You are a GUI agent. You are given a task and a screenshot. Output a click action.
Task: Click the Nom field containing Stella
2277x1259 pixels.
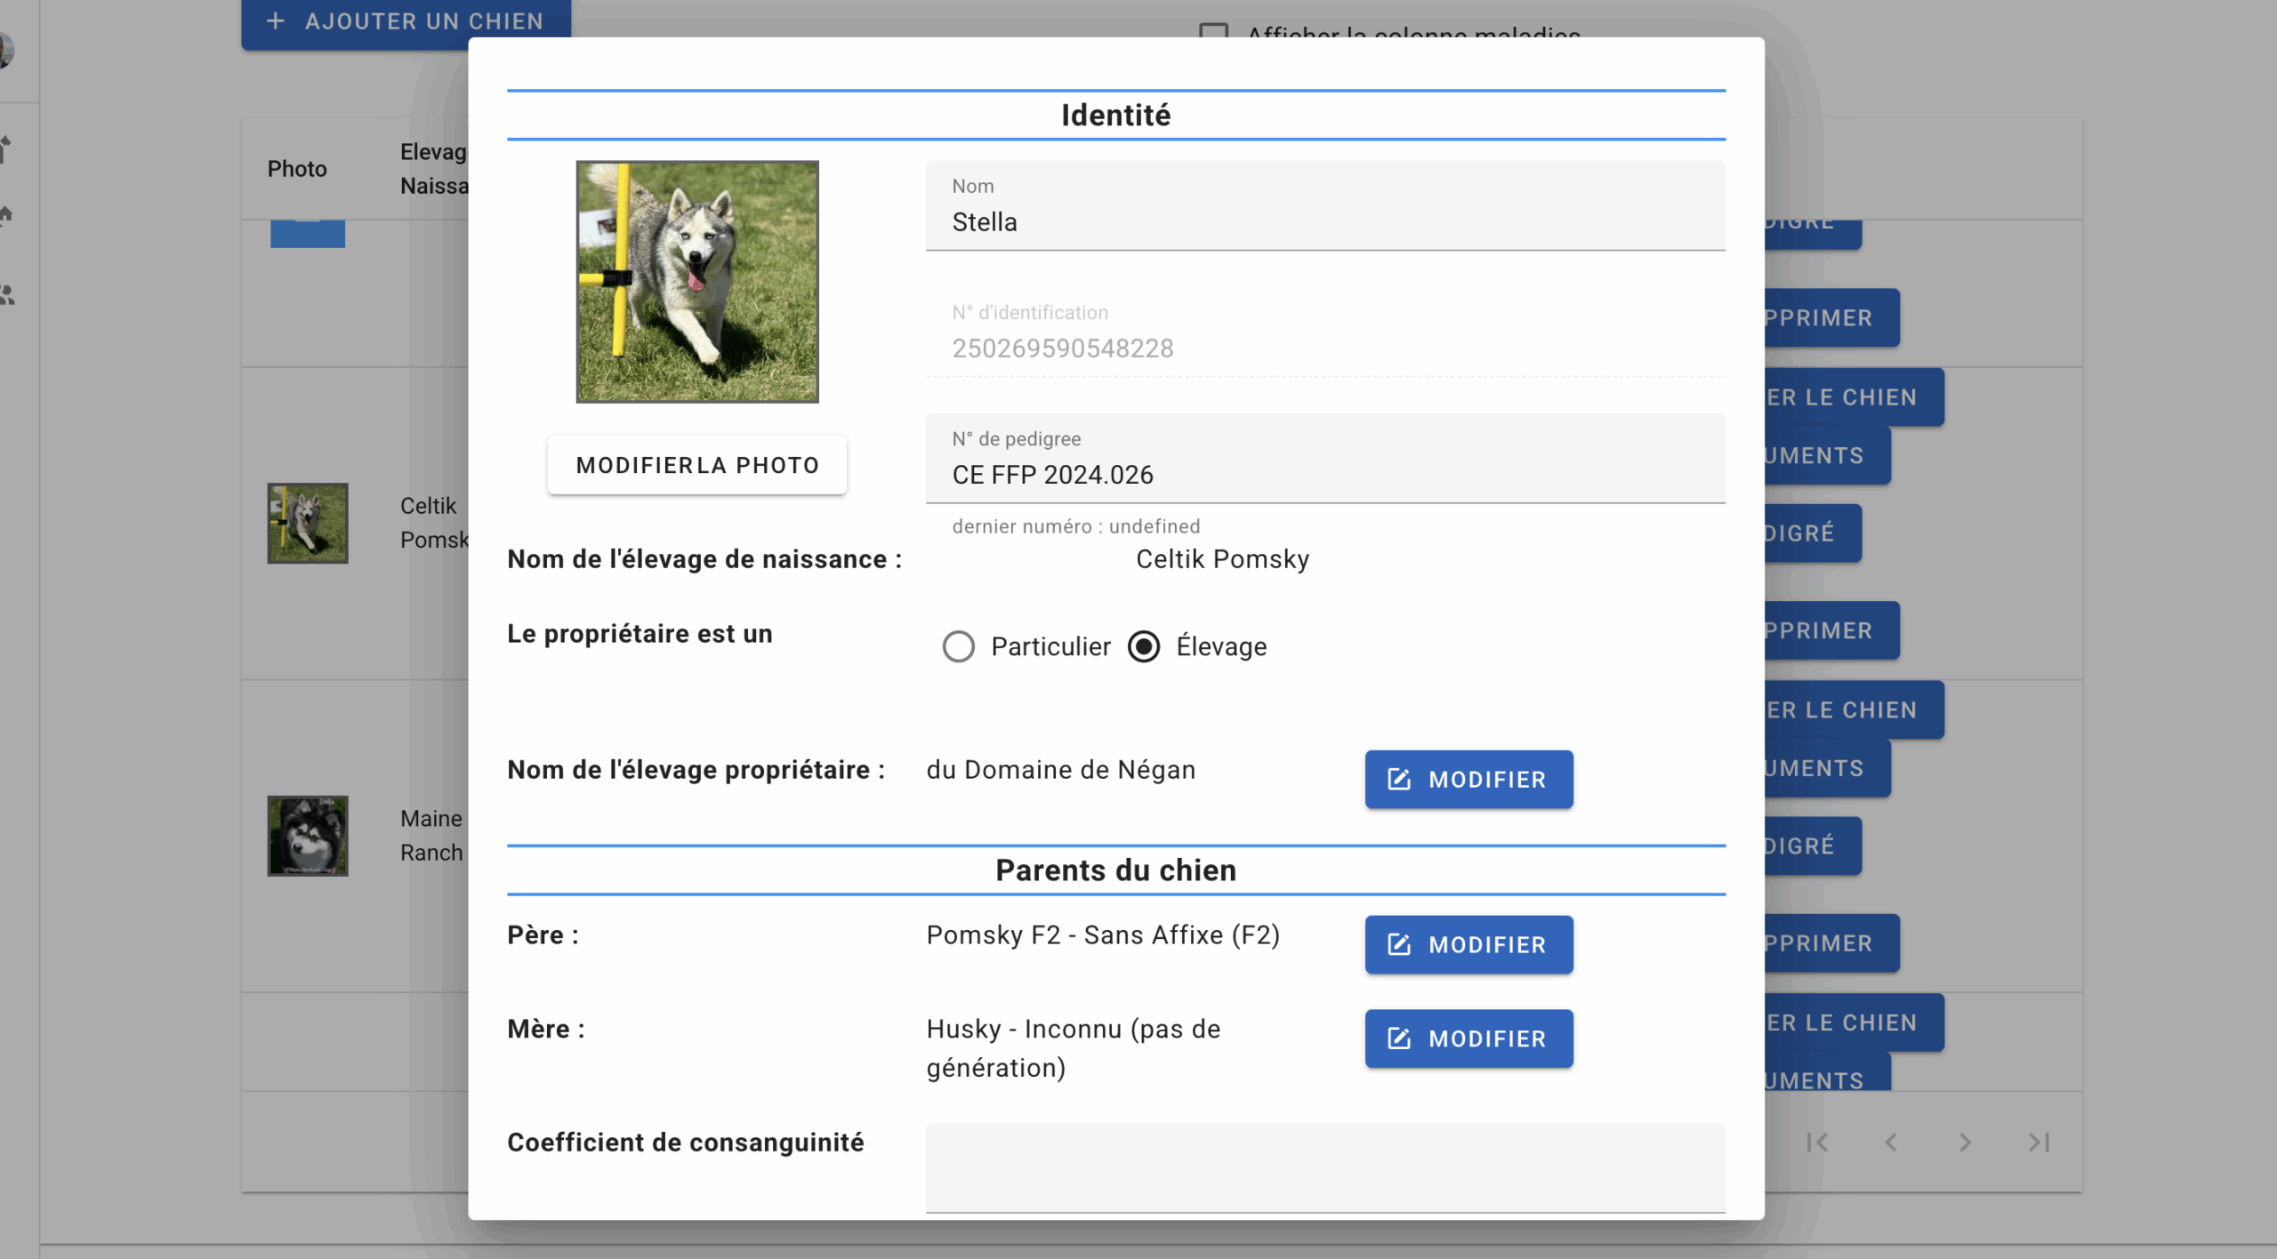click(1325, 205)
